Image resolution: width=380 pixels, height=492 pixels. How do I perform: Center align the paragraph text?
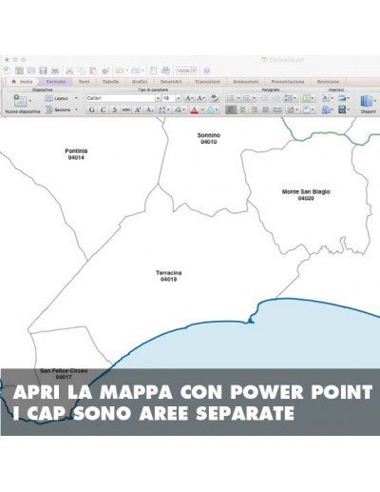[242, 109]
